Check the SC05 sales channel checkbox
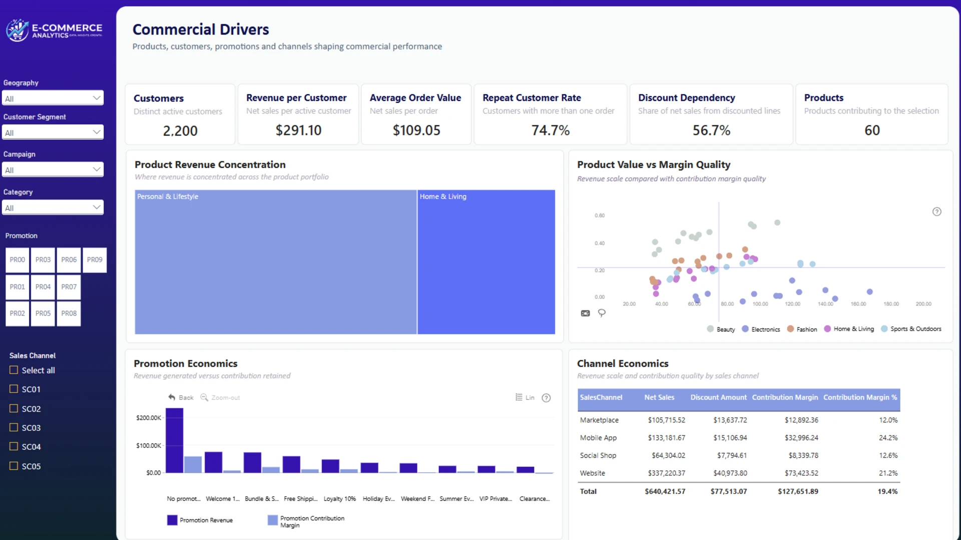 pyautogui.click(x=14, y=466)
